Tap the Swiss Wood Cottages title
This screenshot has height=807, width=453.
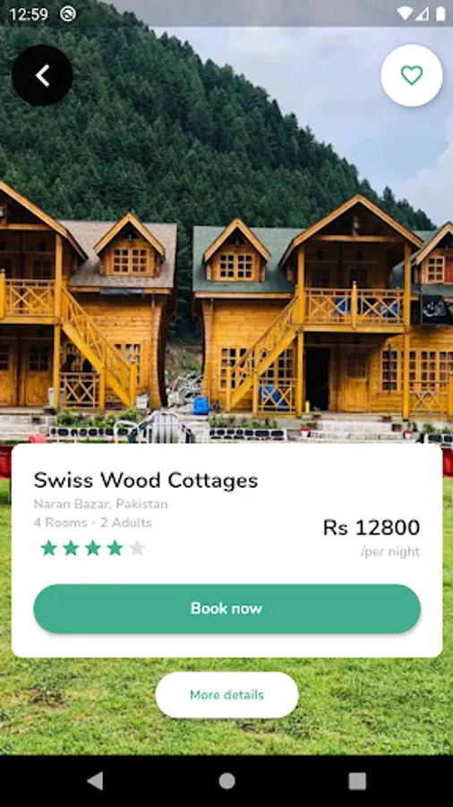tap(146, 481)
